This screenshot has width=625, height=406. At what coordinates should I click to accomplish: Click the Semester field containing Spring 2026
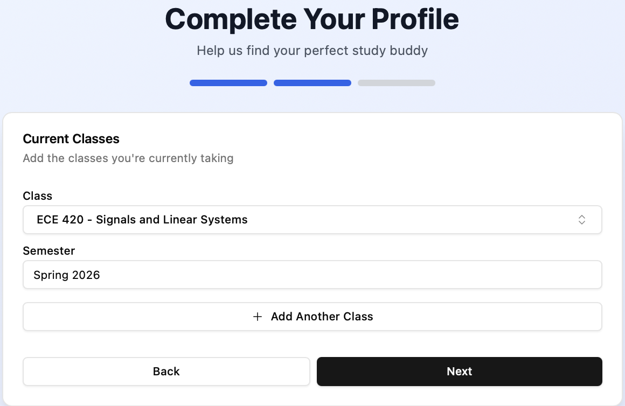[x=313, y=275]
